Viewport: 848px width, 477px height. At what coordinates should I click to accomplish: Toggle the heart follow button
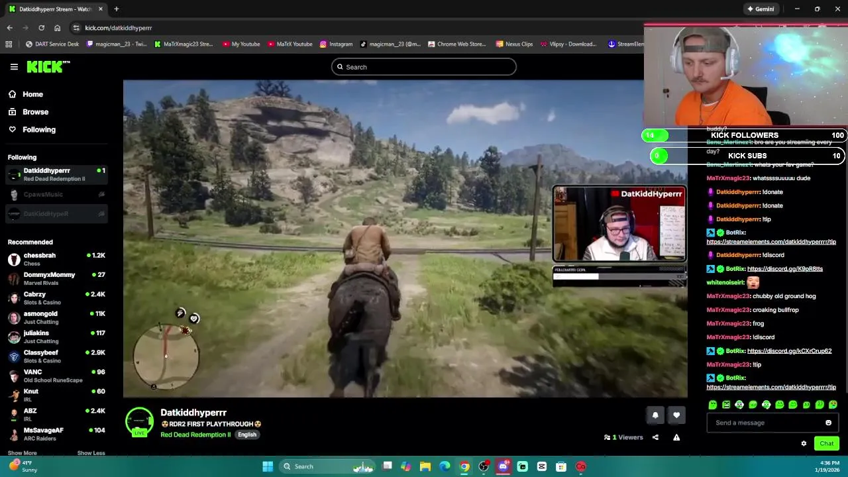pyautogui.click(x=676, y=415)
